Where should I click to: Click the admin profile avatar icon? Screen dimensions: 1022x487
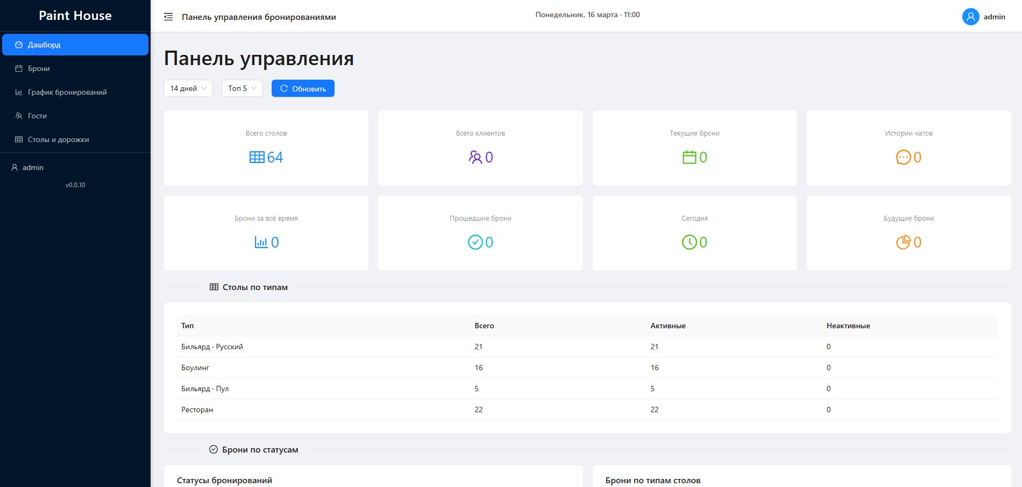(x=970, y=17)
